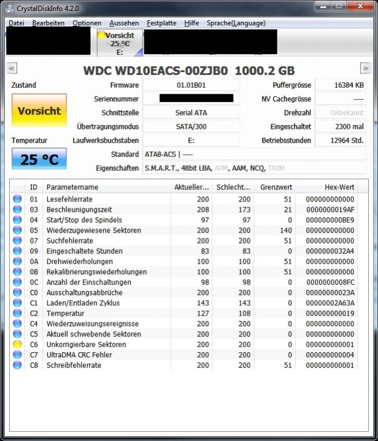Click hex value 0000000019AF
This screenshot has height=441, width=378.
(330, 210)
